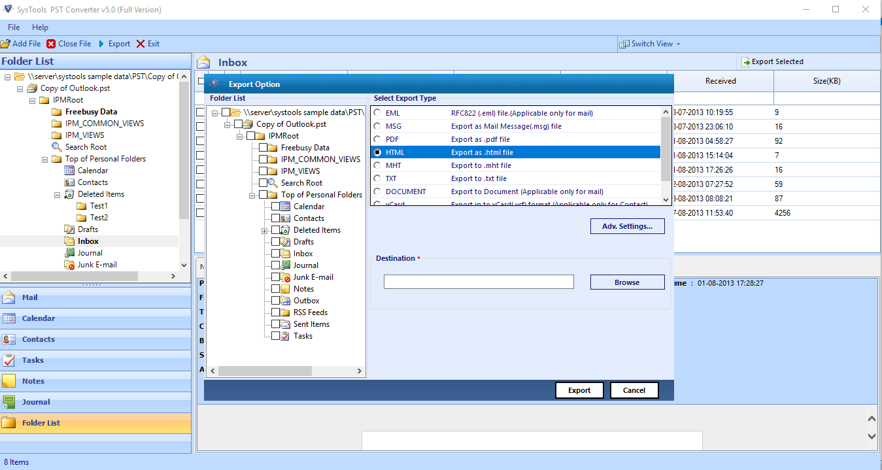Select the PDF export type radio button

377,139
